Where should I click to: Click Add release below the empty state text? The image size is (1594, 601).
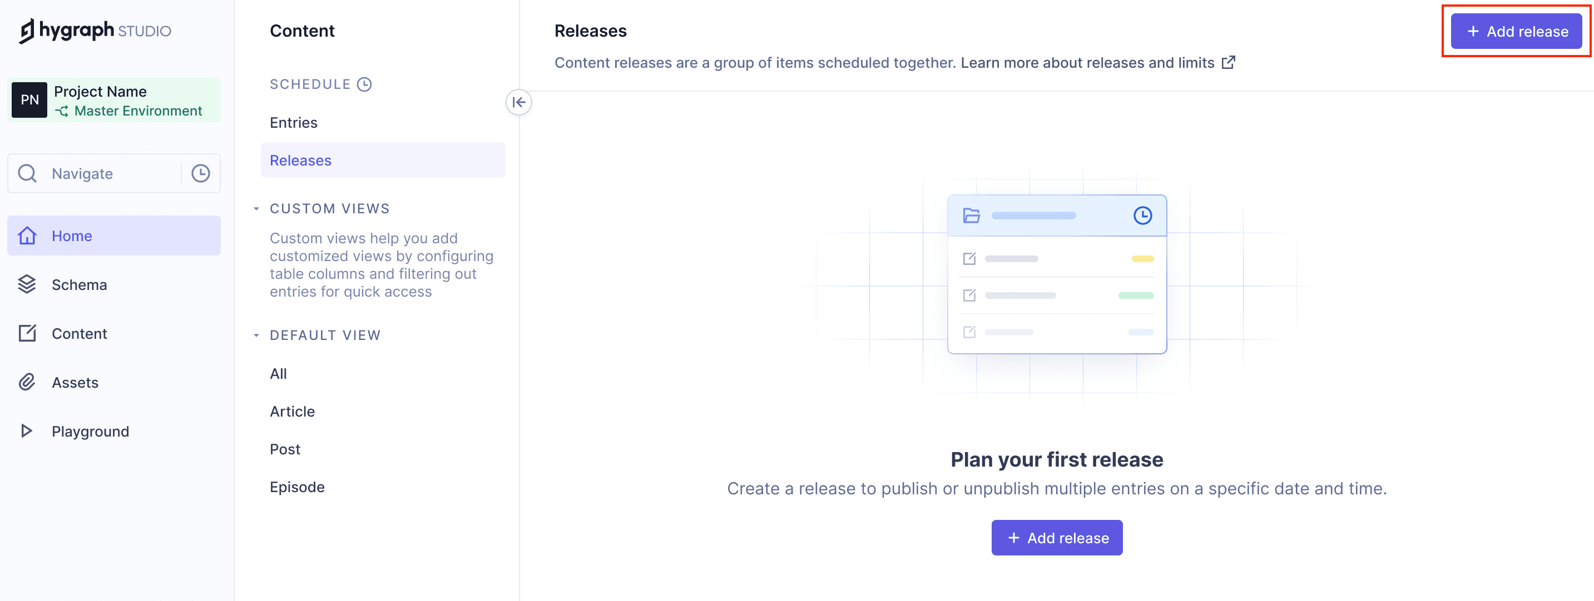pos(1056,537)
